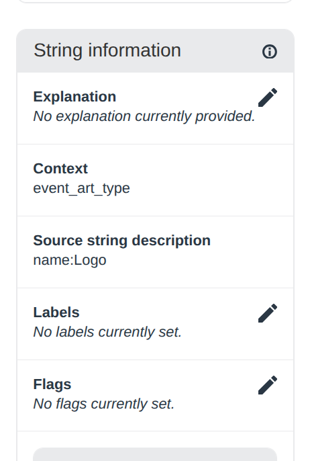This screenshot has height=461, width=310.
Task: Open the String information help icon
Action: tap(270, 52)
